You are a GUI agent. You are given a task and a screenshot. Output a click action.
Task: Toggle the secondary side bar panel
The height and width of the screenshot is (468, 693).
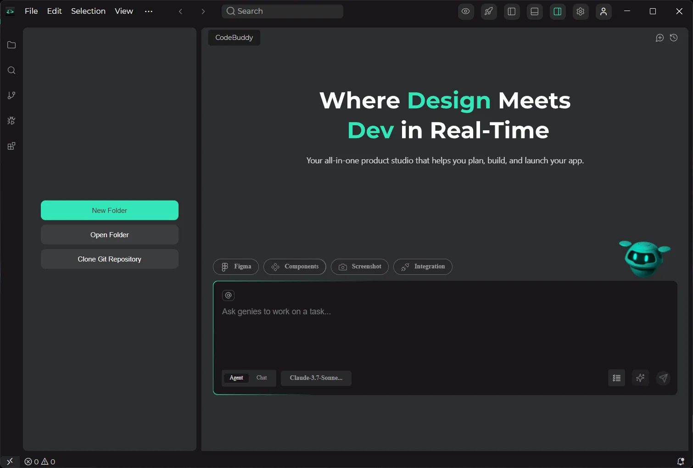click(x=557, y=11)
